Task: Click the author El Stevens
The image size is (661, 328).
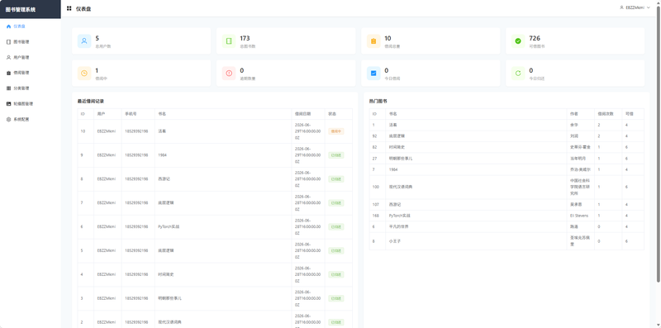Action: pos(579,216)
